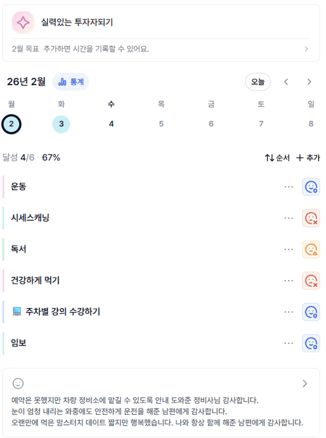
Task: Open the 실력있는 투자자되기 goal title
Action: 77,22
